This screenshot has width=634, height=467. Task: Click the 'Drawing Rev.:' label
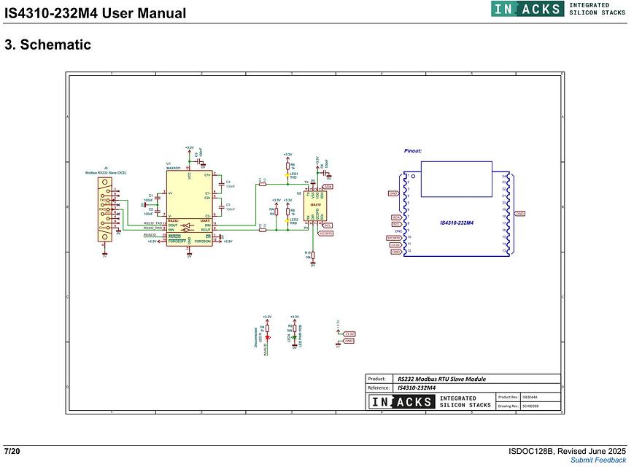[x=509, y=406]
